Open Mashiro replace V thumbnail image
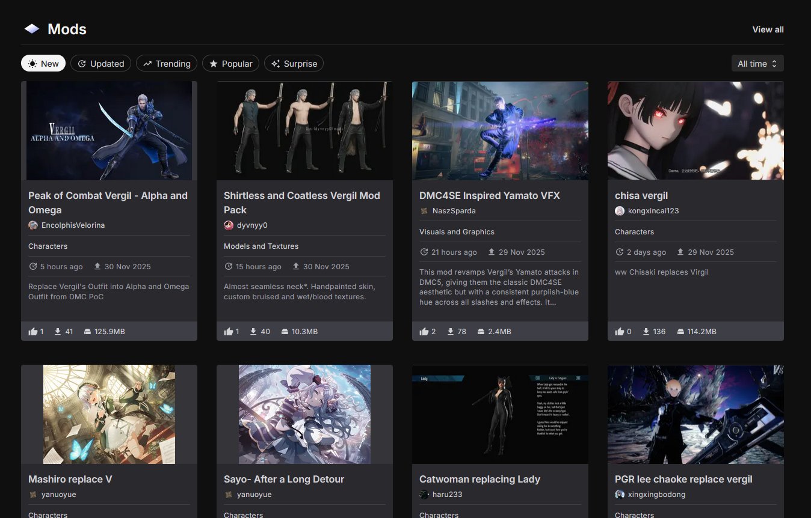811x518 pixels. [109, 414]
